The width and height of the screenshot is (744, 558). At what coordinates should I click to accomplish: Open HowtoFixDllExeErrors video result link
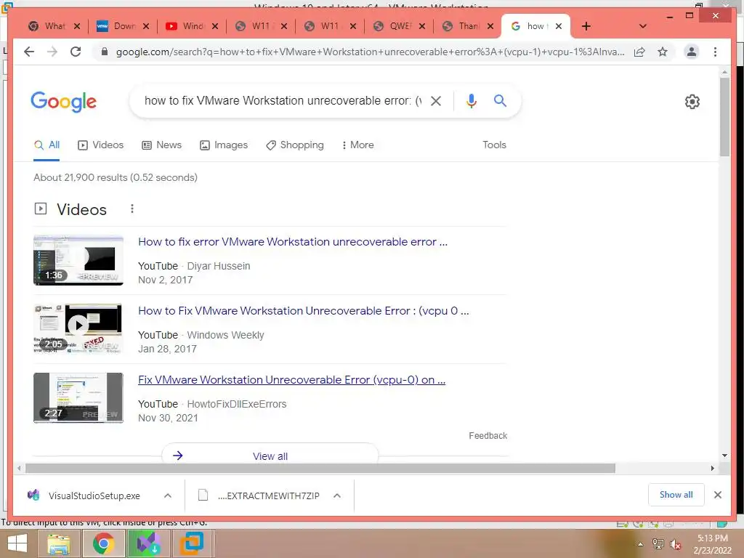click(x=292, y=379)
